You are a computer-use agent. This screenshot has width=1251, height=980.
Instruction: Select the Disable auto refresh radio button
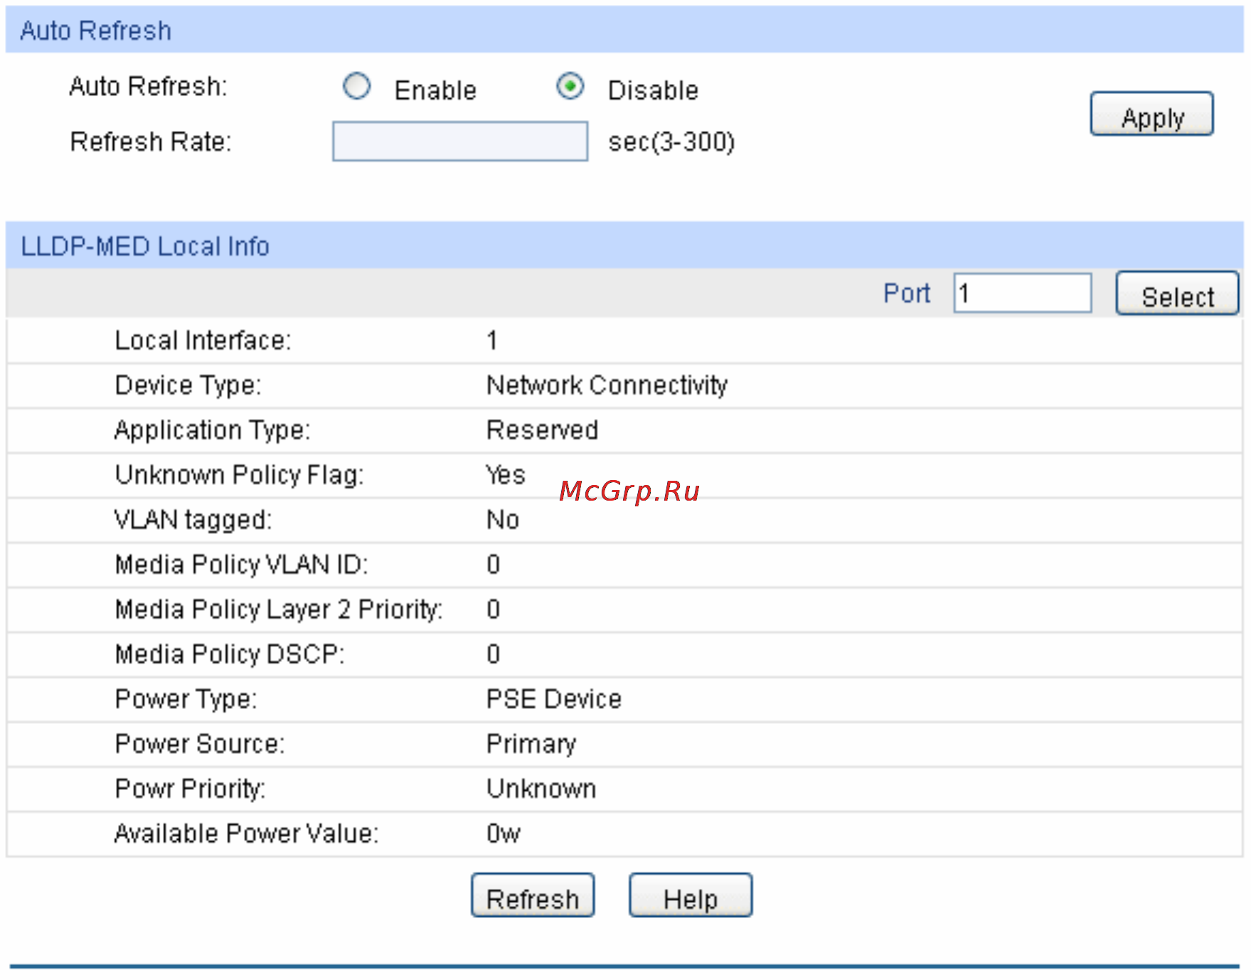[570, 87]
